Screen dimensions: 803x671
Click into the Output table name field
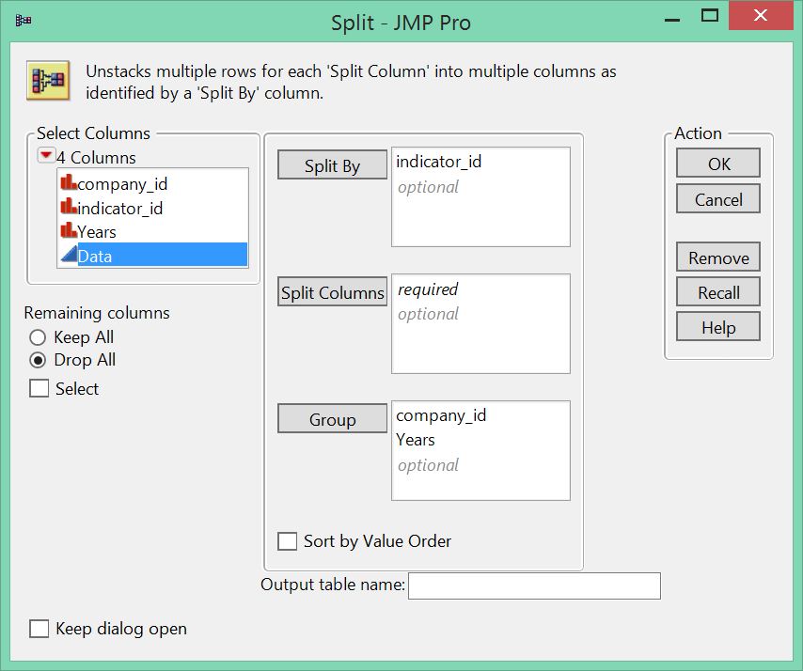tap(534, 586)
